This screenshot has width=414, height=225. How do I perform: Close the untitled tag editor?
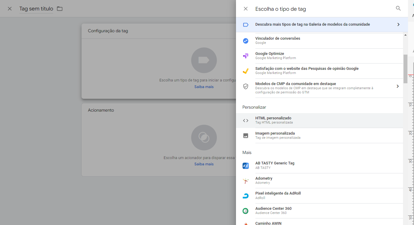coord(10,9)
